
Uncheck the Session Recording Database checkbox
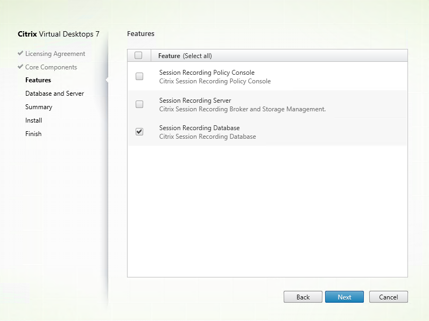(139, 132)
